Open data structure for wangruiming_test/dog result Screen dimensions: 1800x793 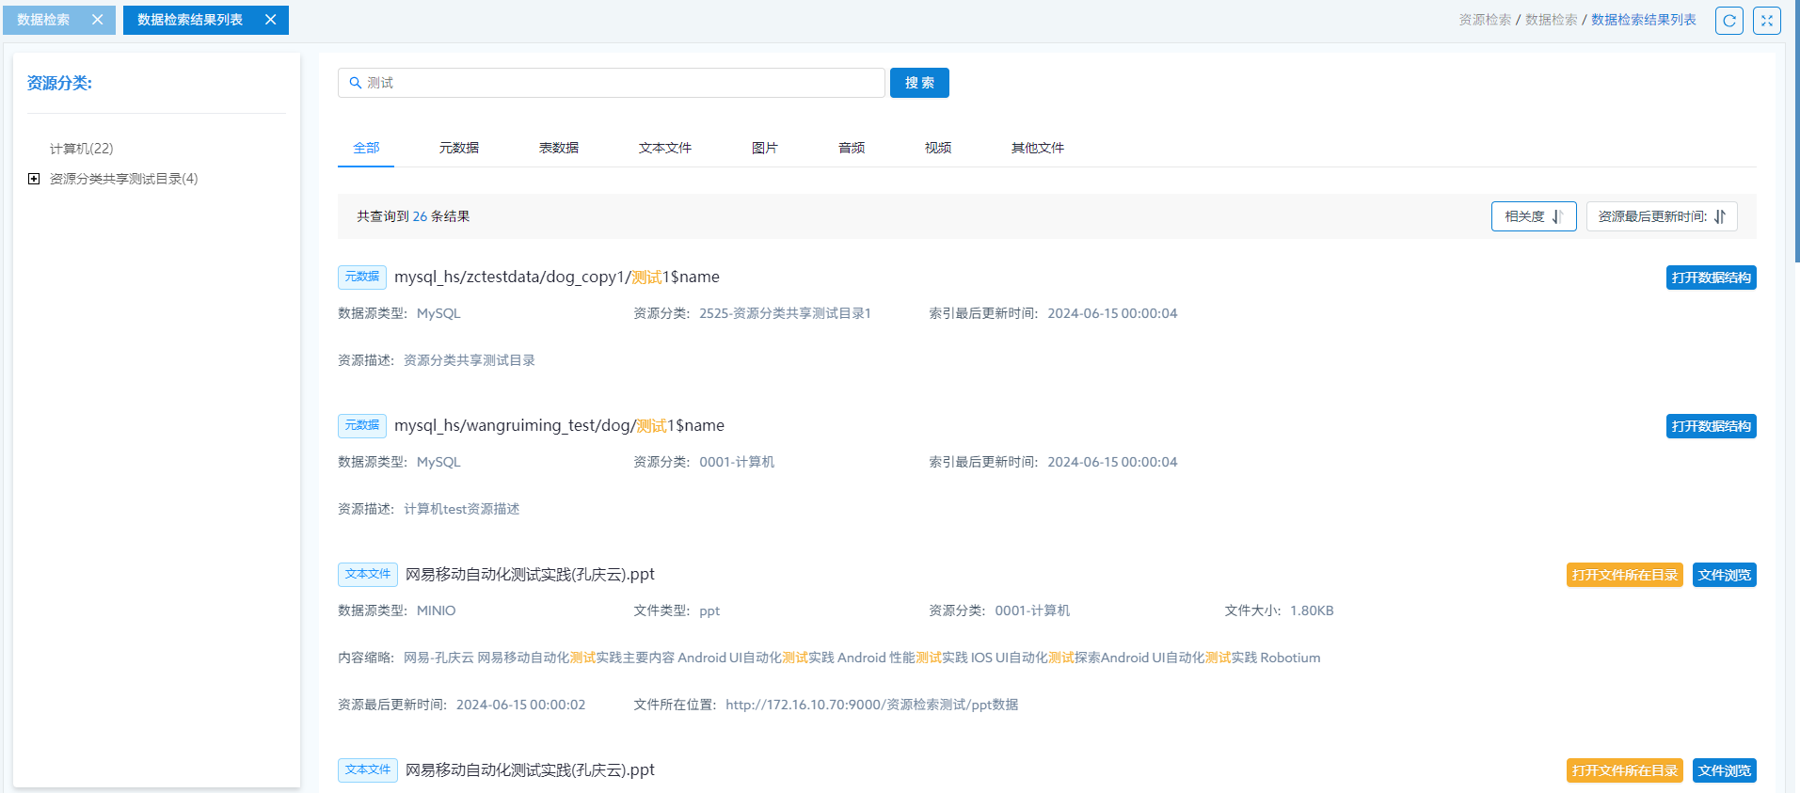1711,426
